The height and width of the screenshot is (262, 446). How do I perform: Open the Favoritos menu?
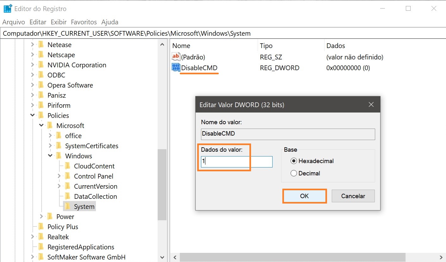(84, 22)
